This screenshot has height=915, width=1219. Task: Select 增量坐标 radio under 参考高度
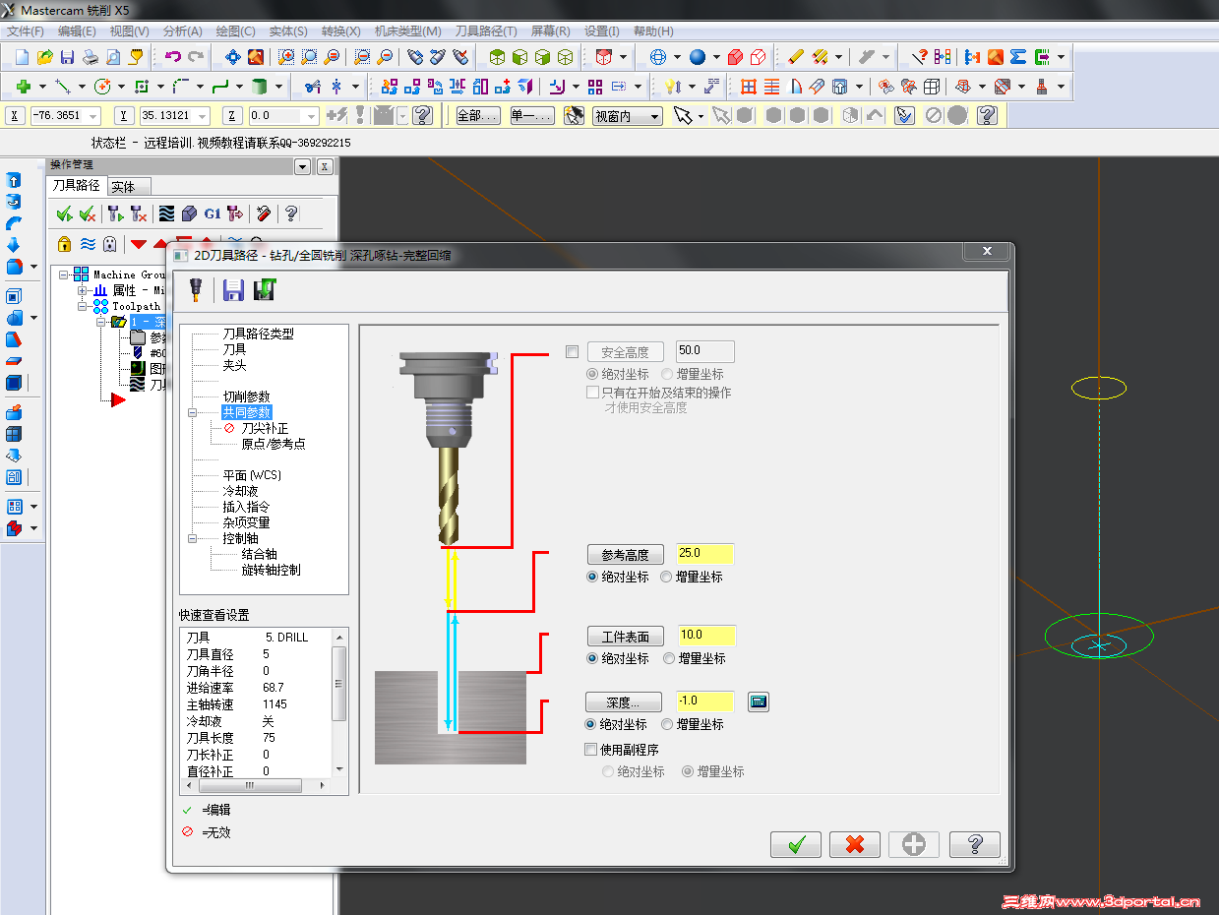point(667,578)
